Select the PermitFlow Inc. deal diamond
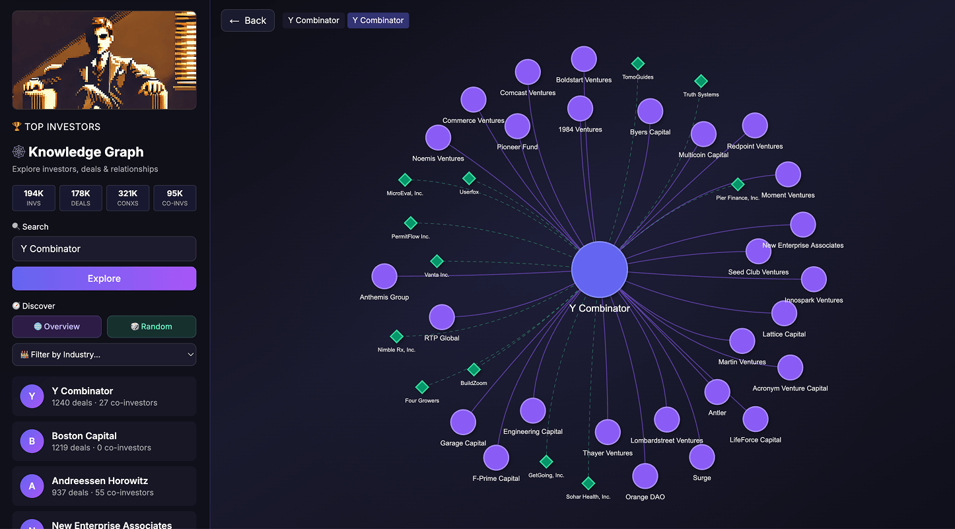Image resolution: width=955 pixels, height=529 pixels. click(410, 223)
